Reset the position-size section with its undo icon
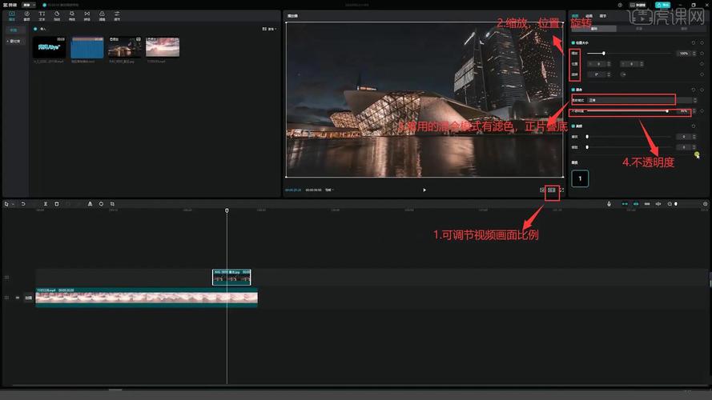Viewport: 712px width, 400px height. [x=694, y=42]
